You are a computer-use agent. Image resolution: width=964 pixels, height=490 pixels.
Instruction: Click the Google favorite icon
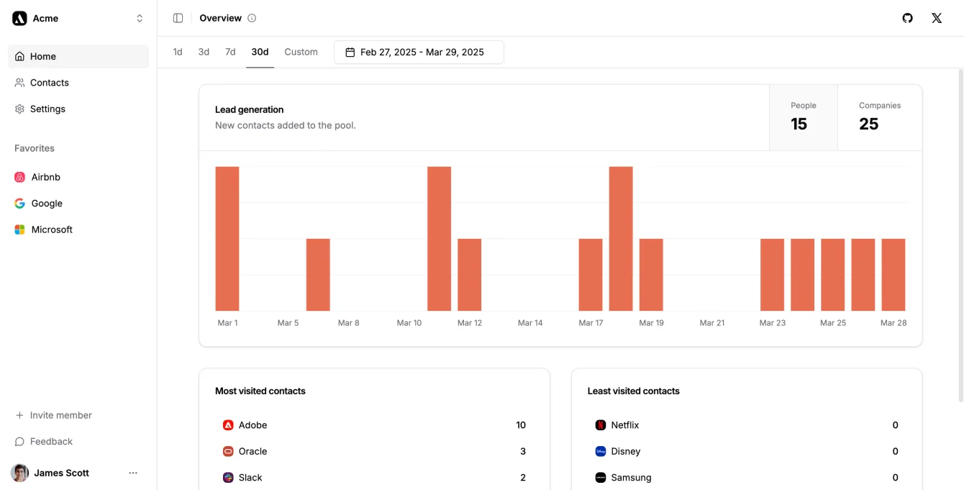pyautogui.click(x=19, y=203)
